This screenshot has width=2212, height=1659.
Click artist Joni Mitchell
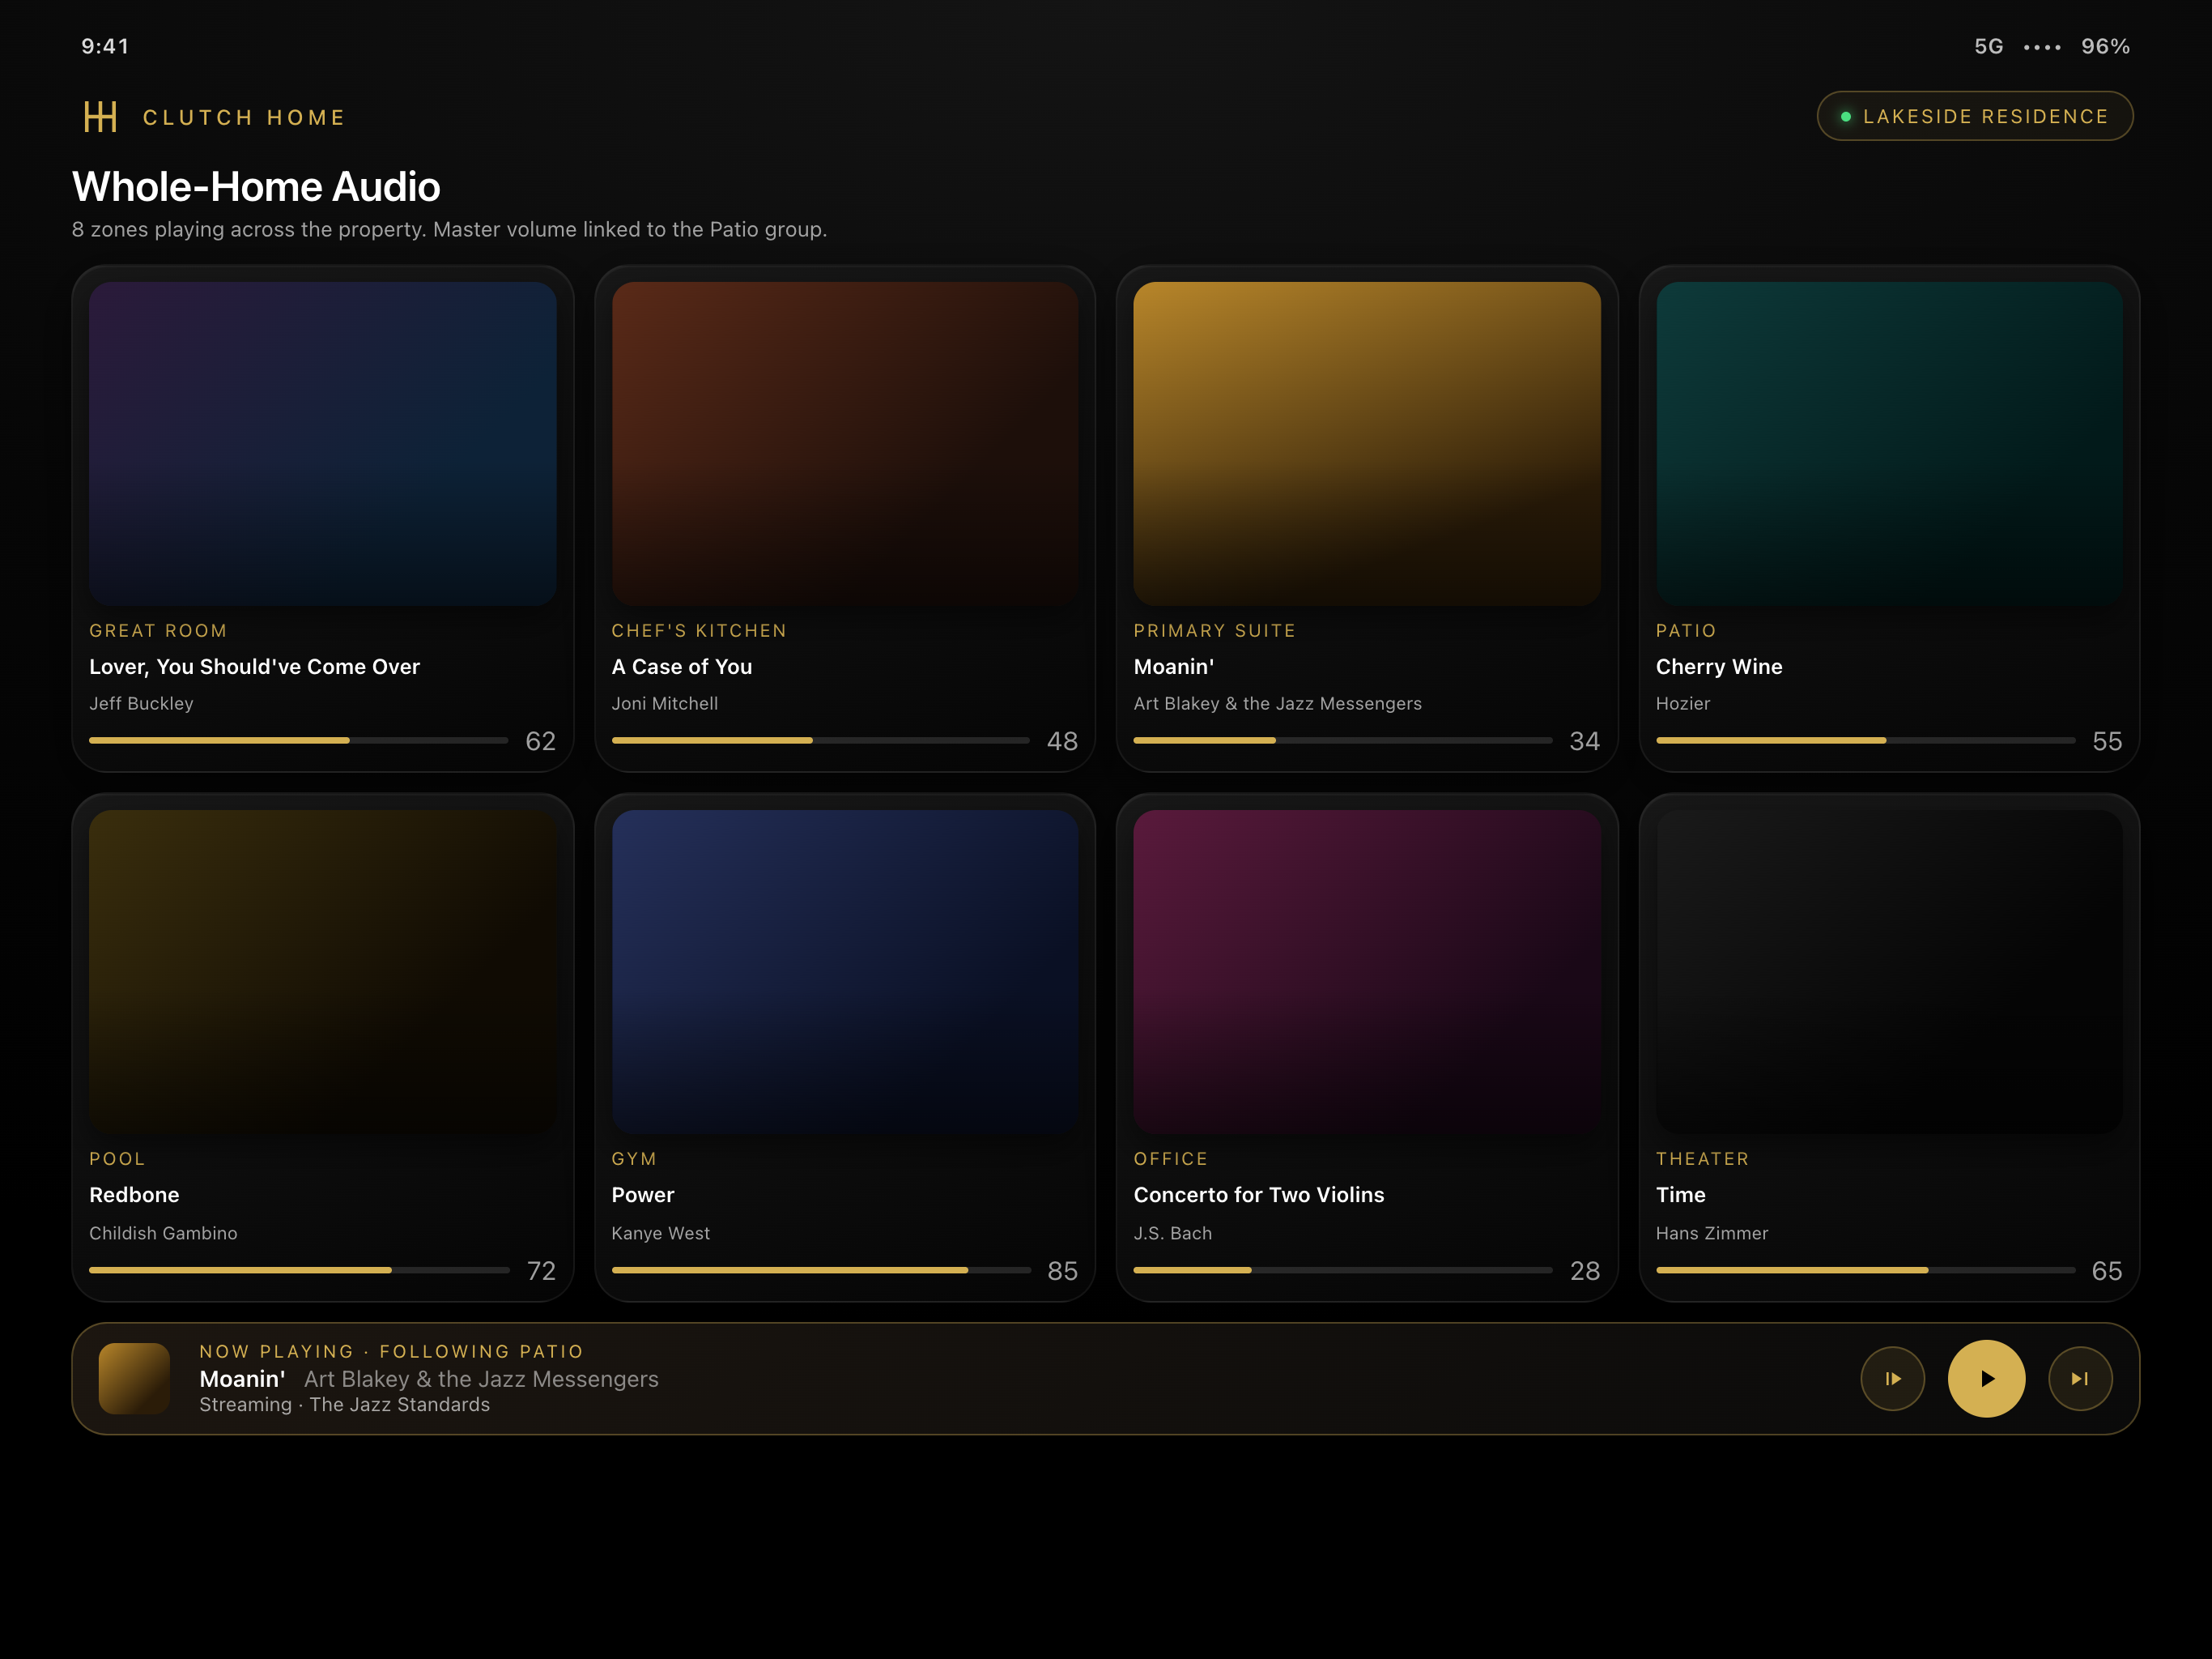click(665, 703)
